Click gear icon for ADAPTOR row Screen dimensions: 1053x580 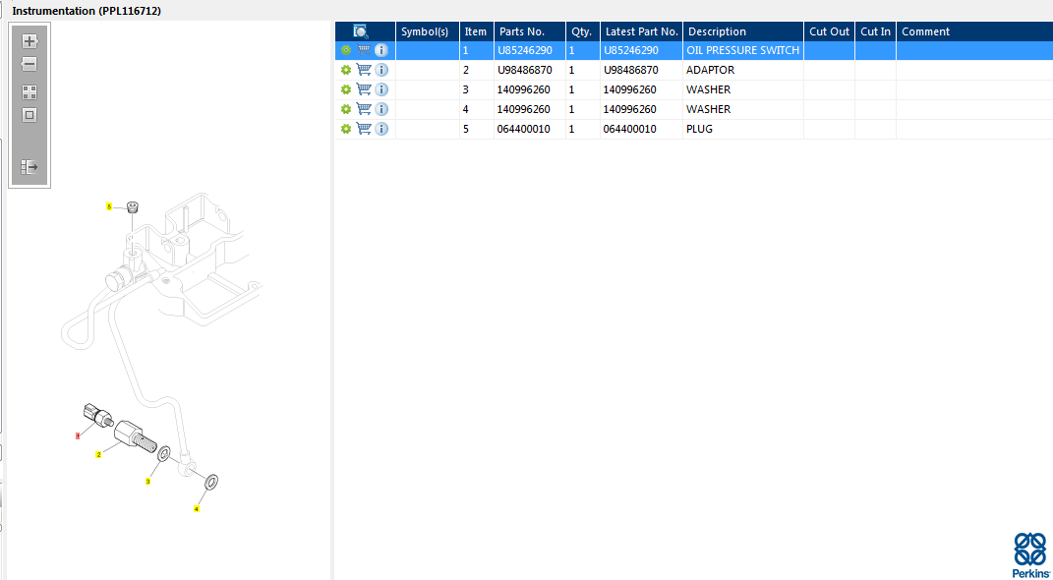coord(346,70)
